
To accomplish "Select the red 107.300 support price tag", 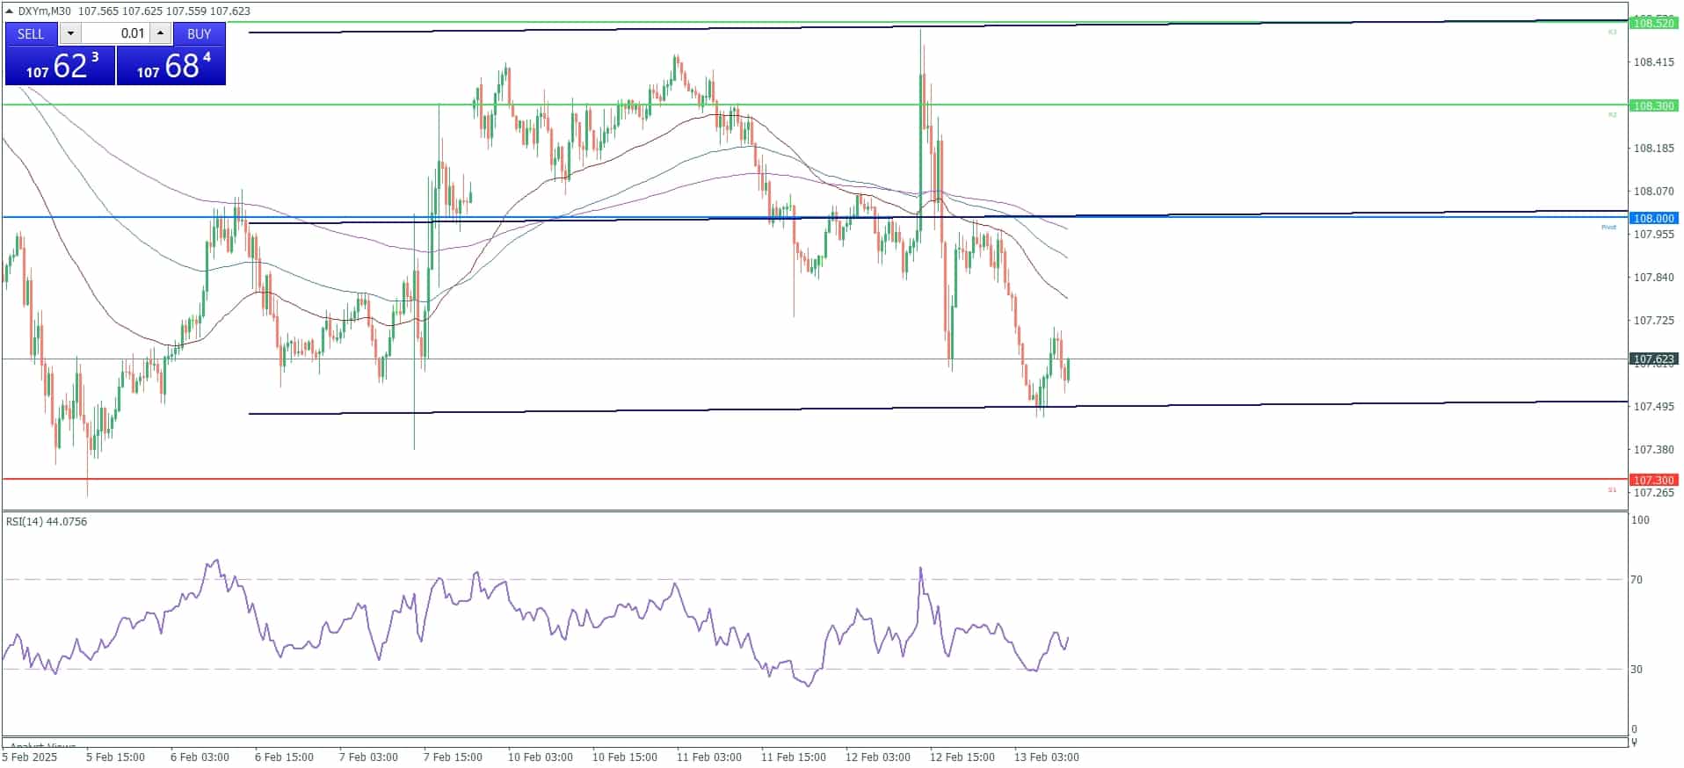I will tap(1653, 480).
